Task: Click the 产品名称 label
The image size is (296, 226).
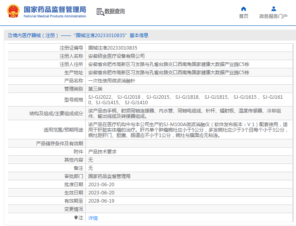Action: [74, 81]
